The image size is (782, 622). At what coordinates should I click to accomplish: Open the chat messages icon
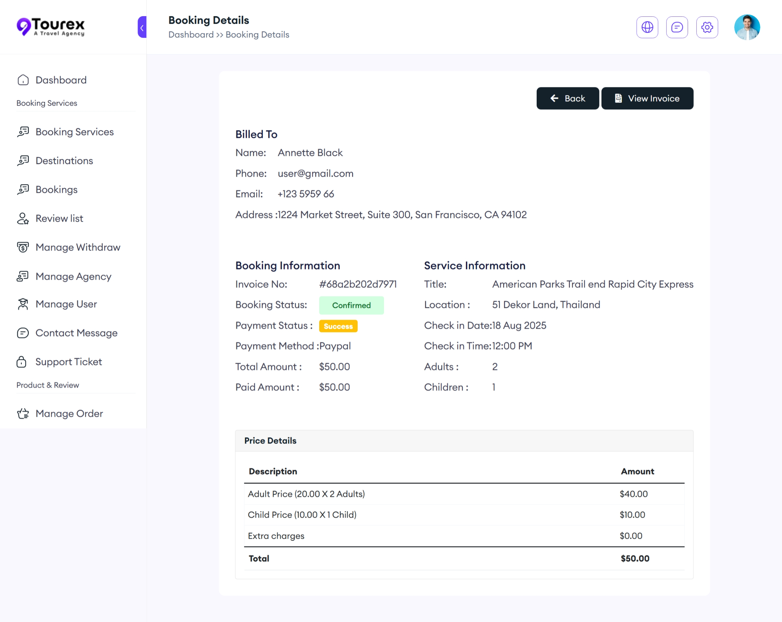[x=677, y=27]
